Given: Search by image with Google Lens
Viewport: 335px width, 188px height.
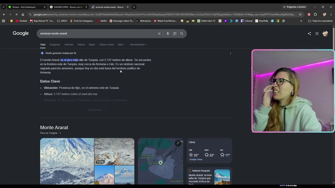Looking at the screenshot, I should [175, 33].
